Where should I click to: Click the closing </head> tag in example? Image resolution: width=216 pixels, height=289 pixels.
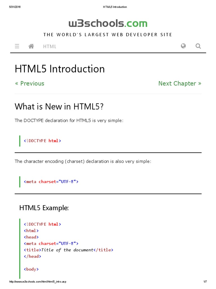(32, 256)
